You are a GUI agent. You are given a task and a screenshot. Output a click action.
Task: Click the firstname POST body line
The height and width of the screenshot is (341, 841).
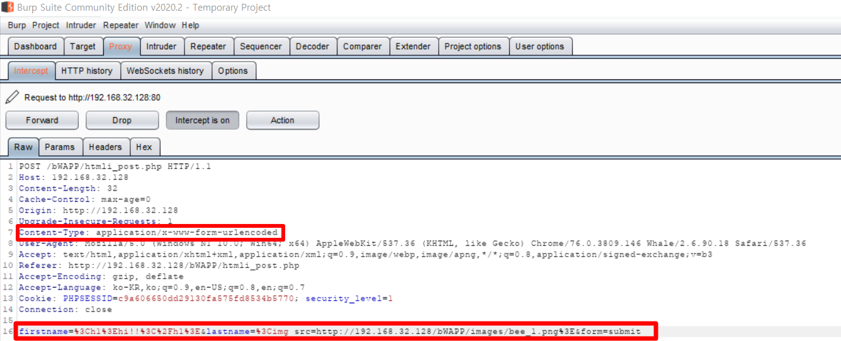(330, 332)
